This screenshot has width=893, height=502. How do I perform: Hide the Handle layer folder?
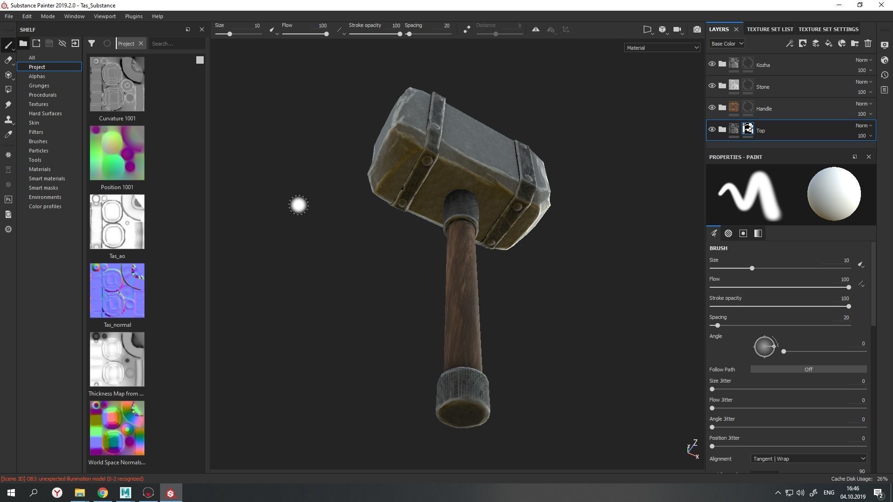point(712,108)
